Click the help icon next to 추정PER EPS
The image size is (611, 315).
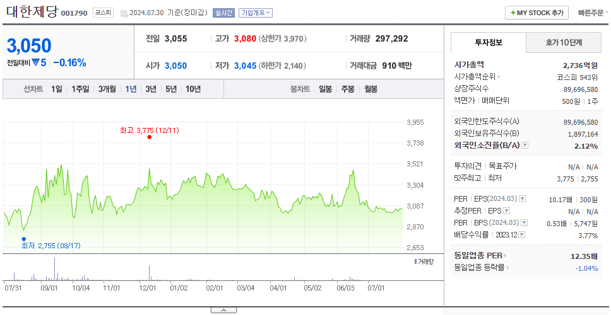click(x=506, y=211)
